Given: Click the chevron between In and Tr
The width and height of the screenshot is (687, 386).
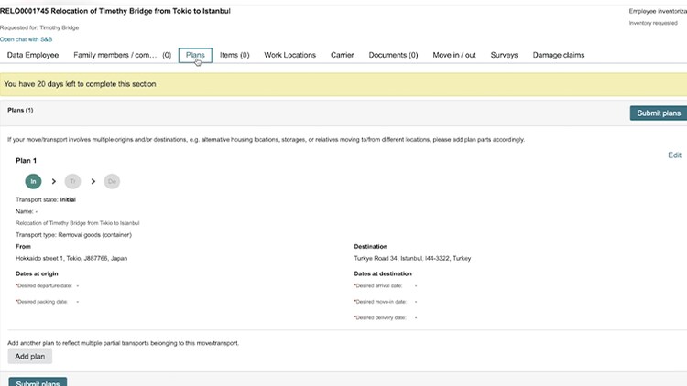Looking at the screenshot, I should (53, 181).
